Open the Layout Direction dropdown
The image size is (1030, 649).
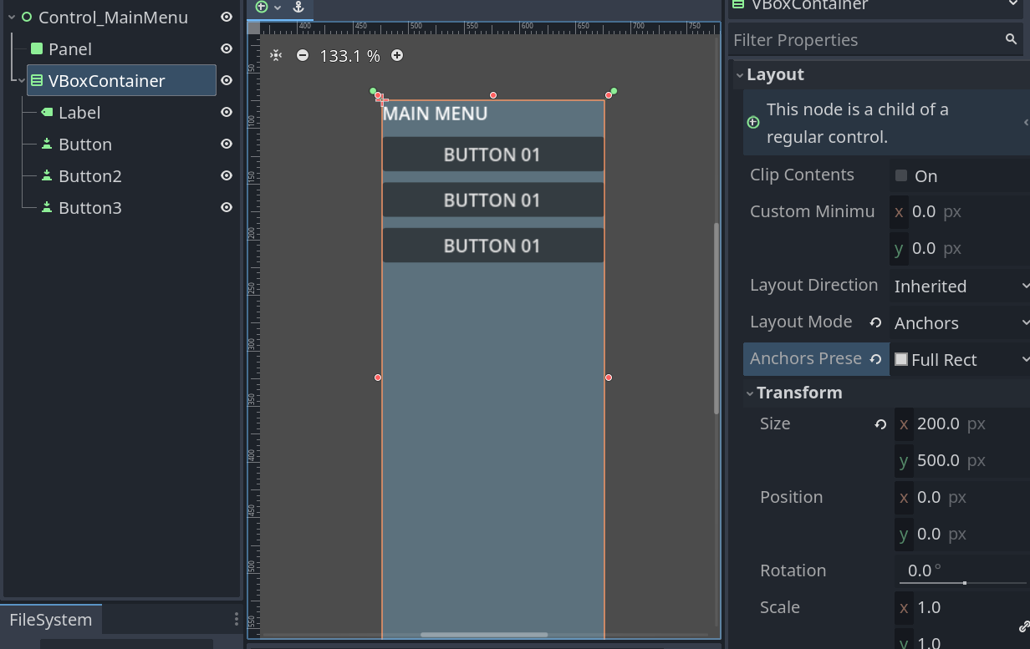tap(960, 286)
